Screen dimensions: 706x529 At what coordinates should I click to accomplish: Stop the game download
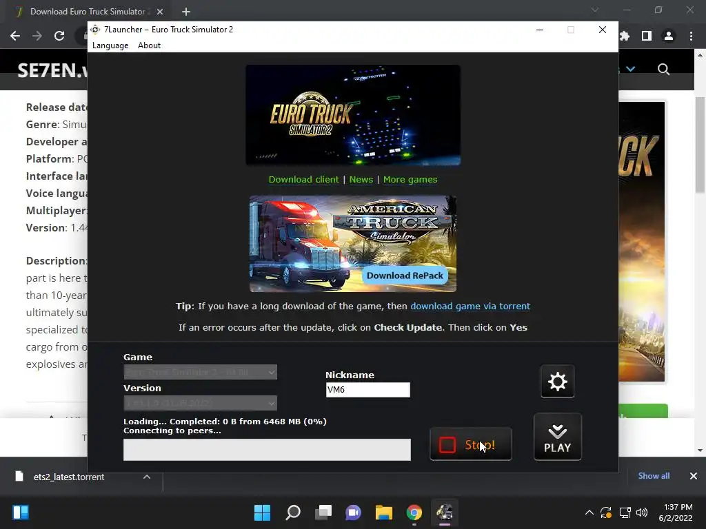coord(470,444)
